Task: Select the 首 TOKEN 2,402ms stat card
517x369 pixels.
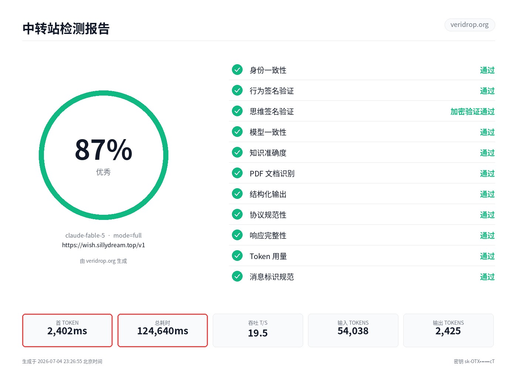Action: tap(67, 330)
